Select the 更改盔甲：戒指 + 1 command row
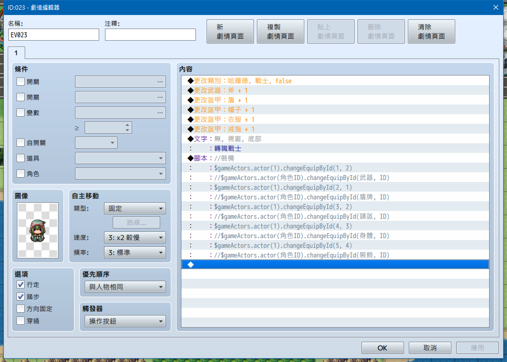 coord(335,129)
